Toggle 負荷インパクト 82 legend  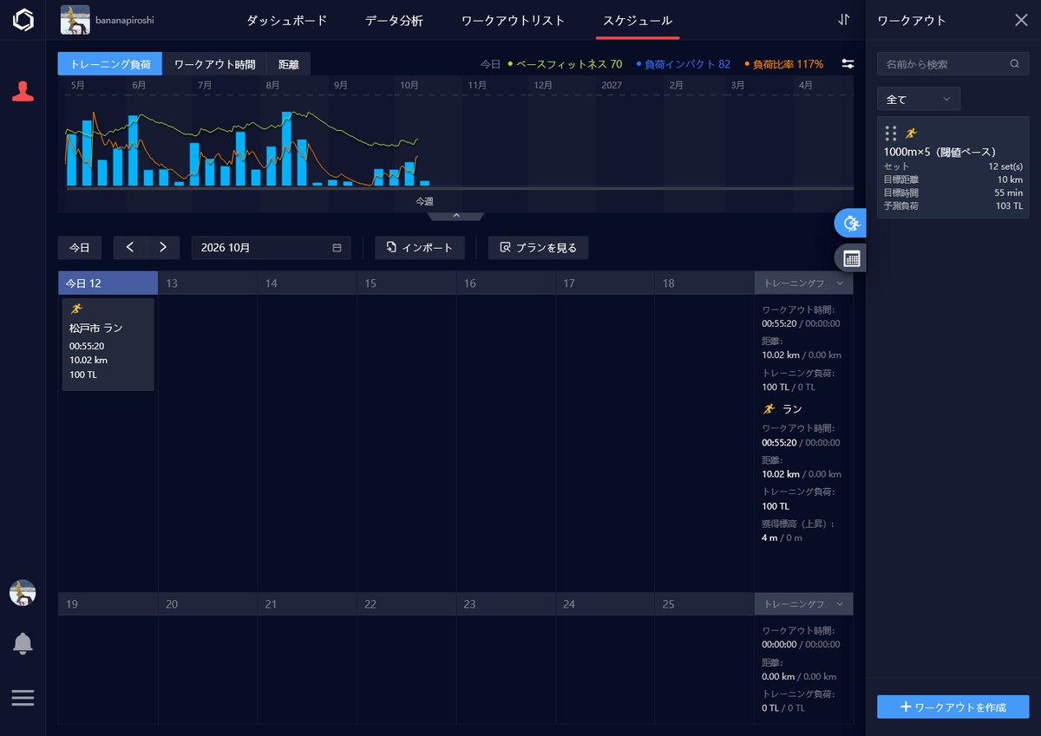click(x=683, y=64)
